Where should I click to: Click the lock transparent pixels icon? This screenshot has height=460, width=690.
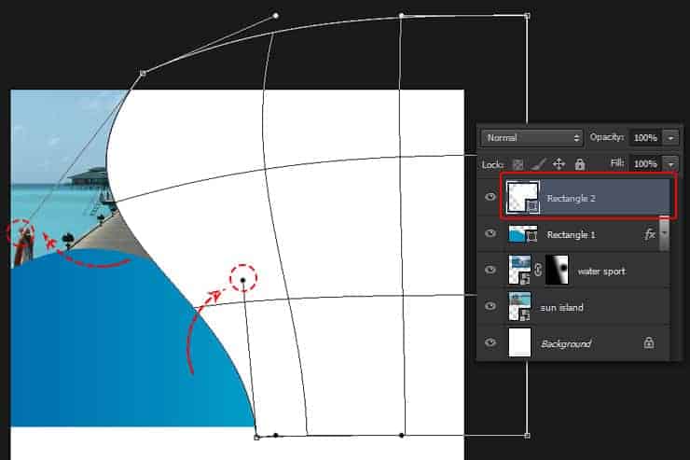click(x=518, y=164)
